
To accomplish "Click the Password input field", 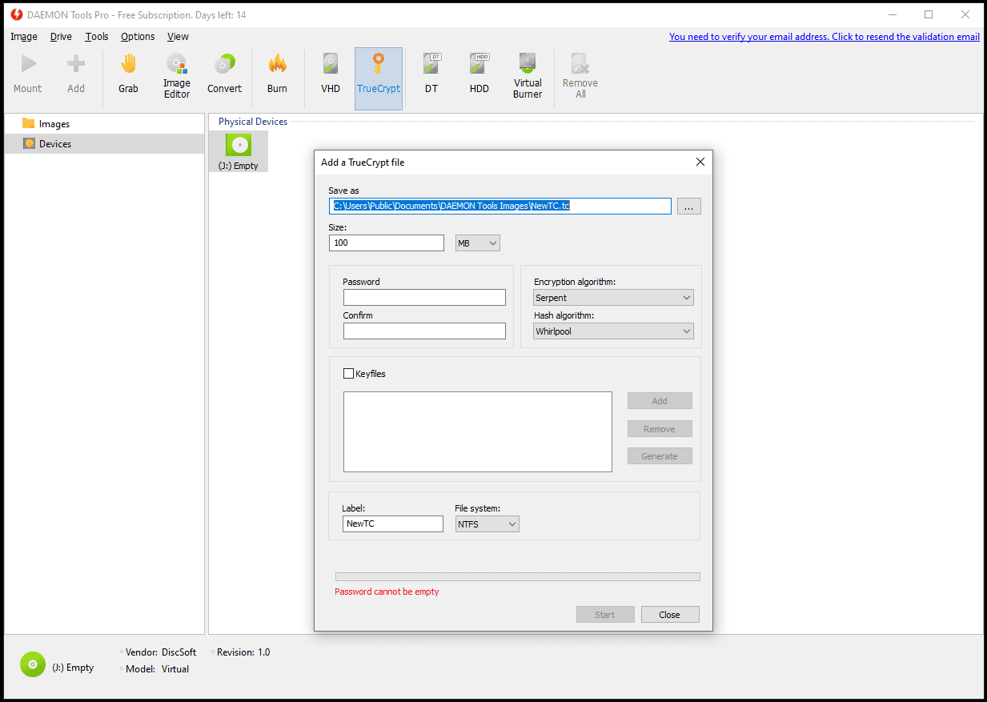I will [x=424, y=298].
